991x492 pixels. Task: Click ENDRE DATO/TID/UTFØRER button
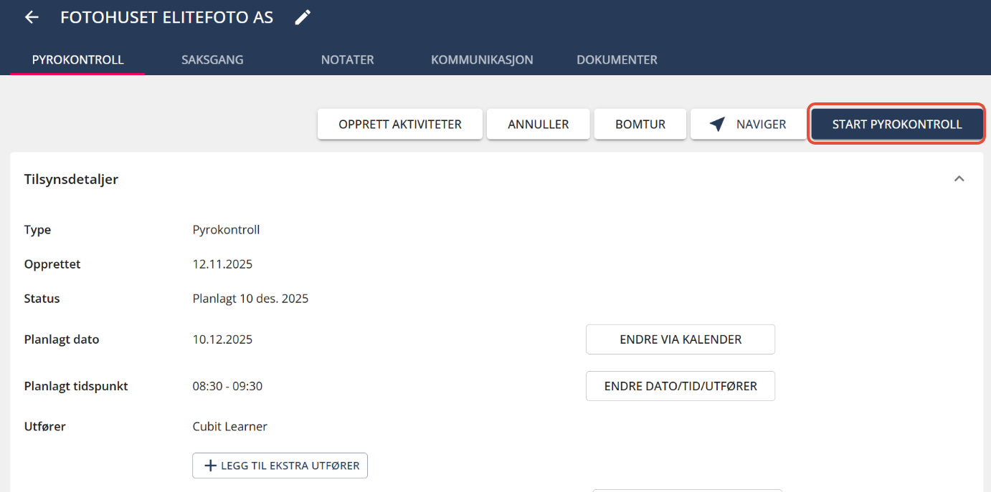point(681,386)
